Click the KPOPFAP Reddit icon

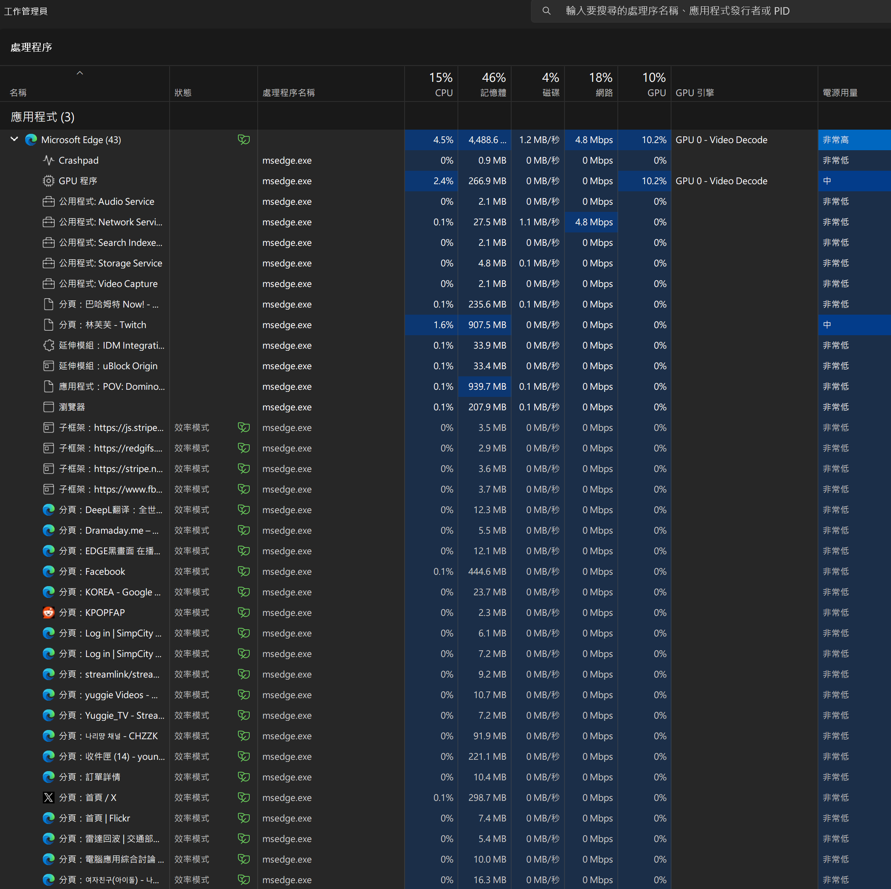click(x=48, y=613)
